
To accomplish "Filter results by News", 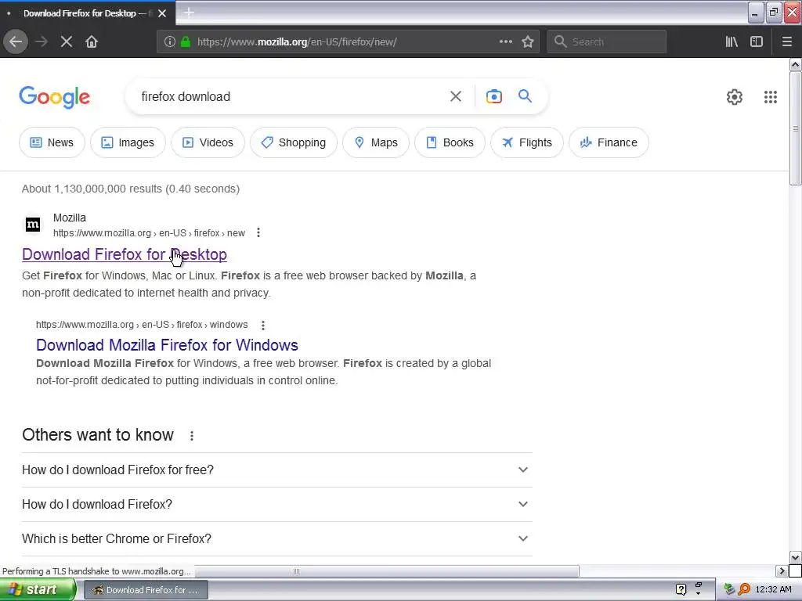I will (x=52, y=142).
